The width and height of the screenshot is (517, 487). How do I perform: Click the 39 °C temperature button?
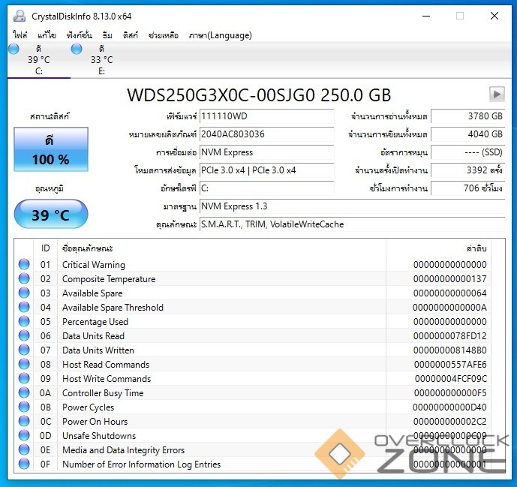click(51, 215)
